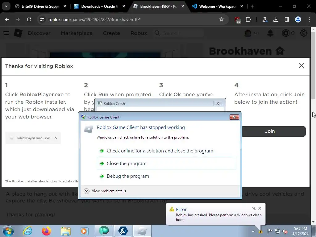The image size is (316, 237).
Task: Open Windows Explorer folder on taskbar
Action: click(x=66, y=231)
